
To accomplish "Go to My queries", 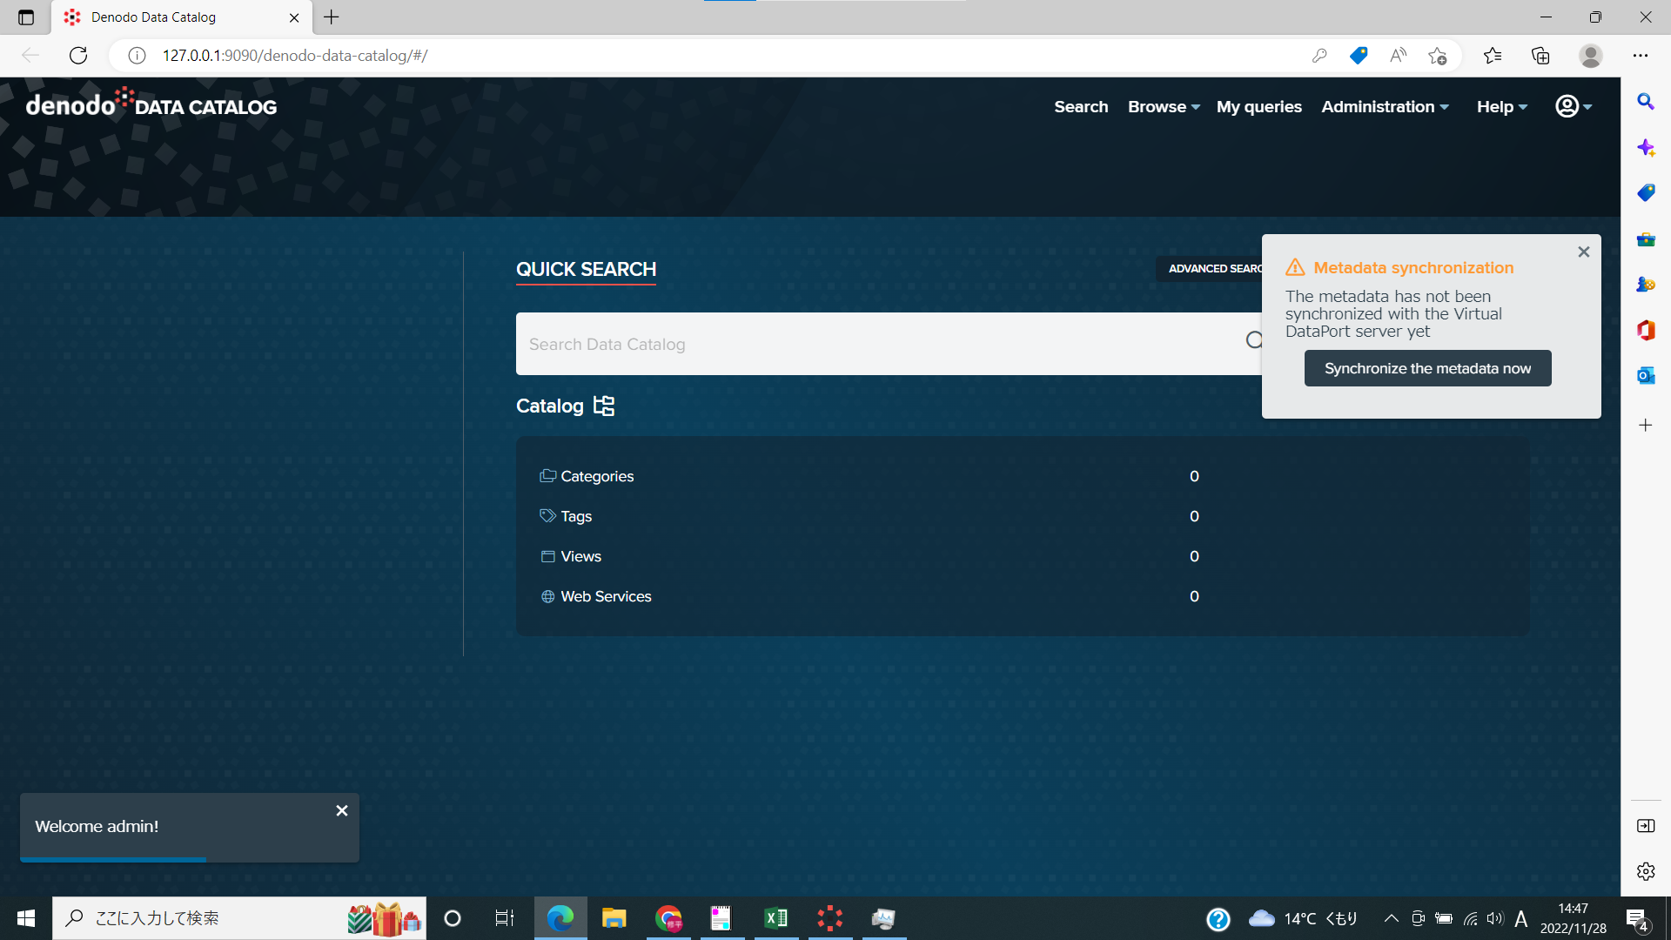I will 1258,106.
